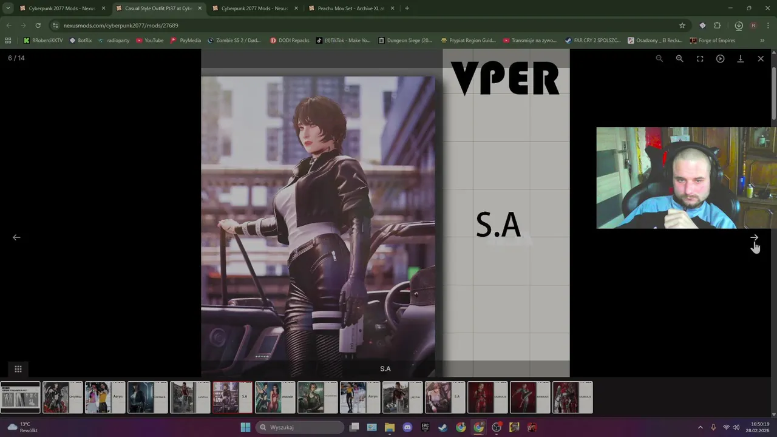Toggle the thumbnail grid button
The image size is (777, 437).
tap(18, 369)
